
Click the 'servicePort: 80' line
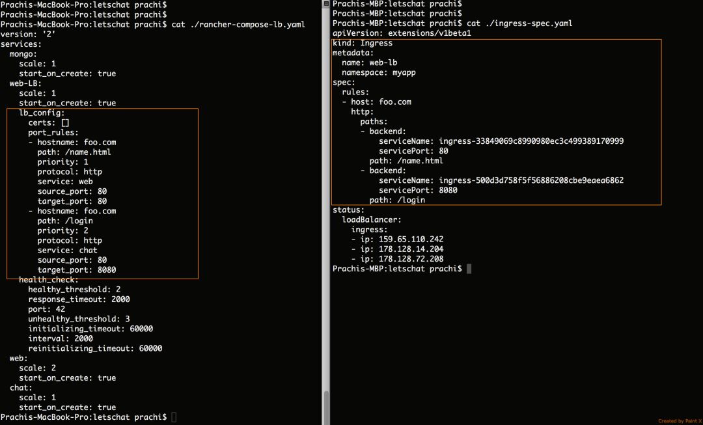[413, 151]
